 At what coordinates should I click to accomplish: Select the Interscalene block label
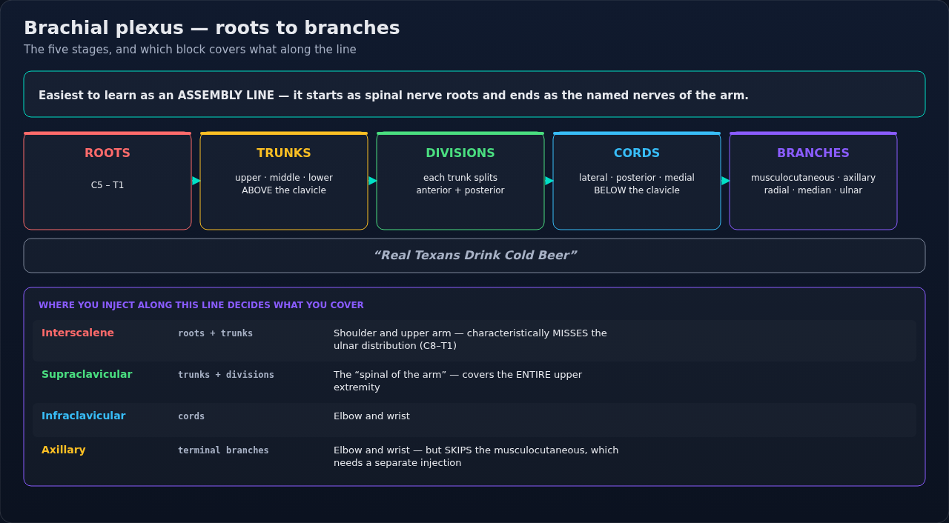pos(78,333)
